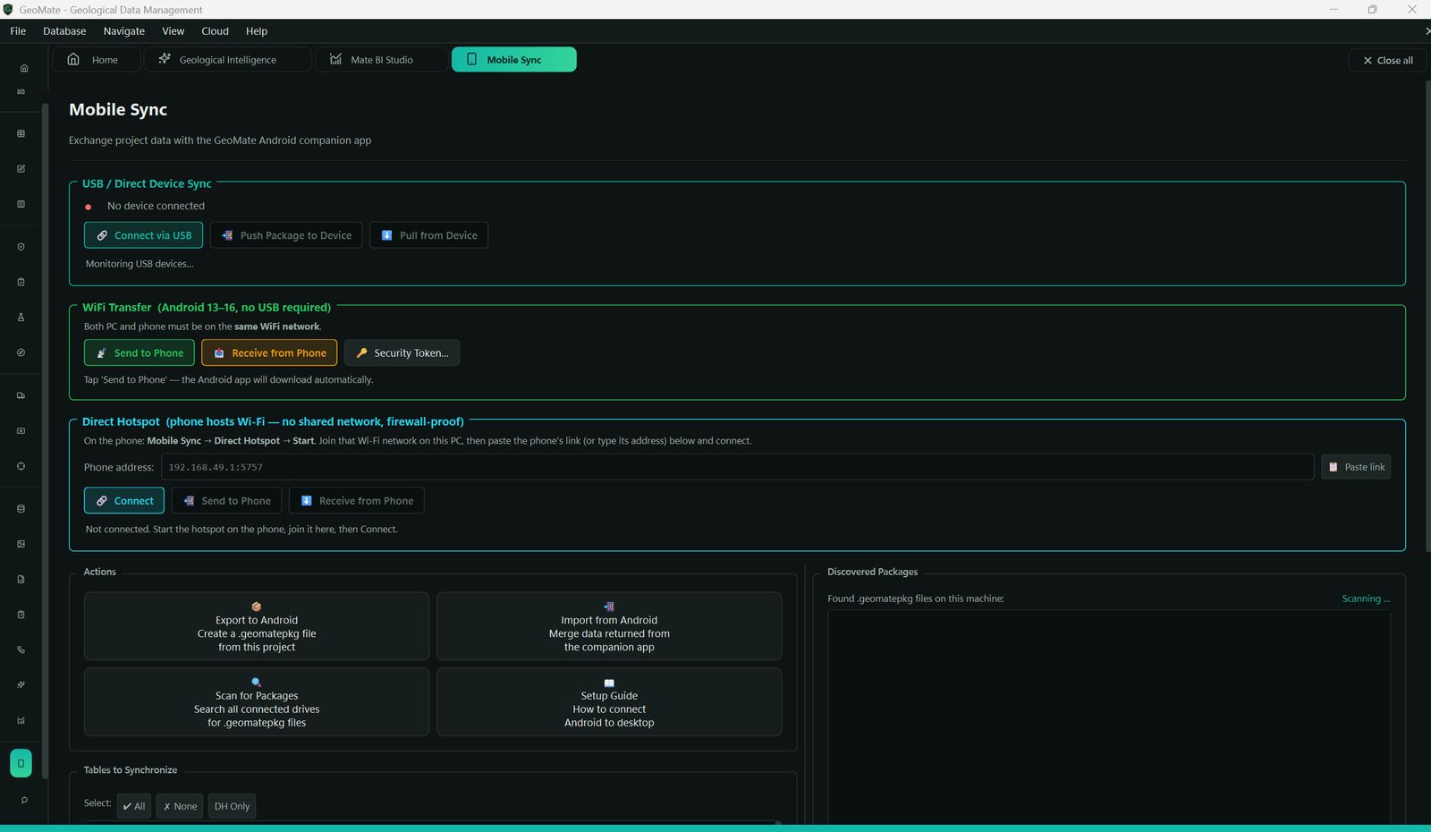Click the compass icon in the sidebar
This screenshot has height=832, width=1431.
pyautogui.click(x=21, y=352)
